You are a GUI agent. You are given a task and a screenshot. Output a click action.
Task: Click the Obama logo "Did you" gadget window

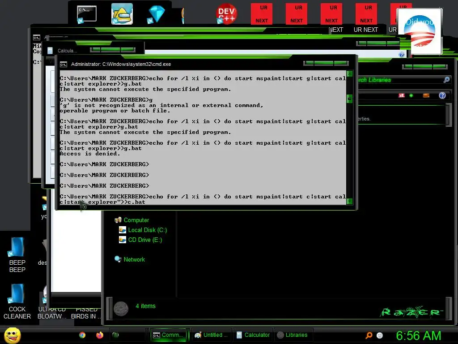[x=420, y=31]
